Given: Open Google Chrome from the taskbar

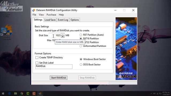Looking at the screenshot, I should 22,94.
